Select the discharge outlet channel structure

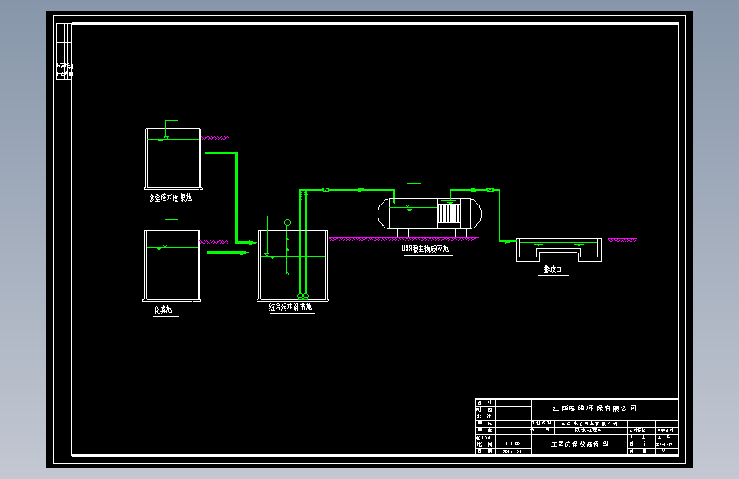tap(558, 250)
